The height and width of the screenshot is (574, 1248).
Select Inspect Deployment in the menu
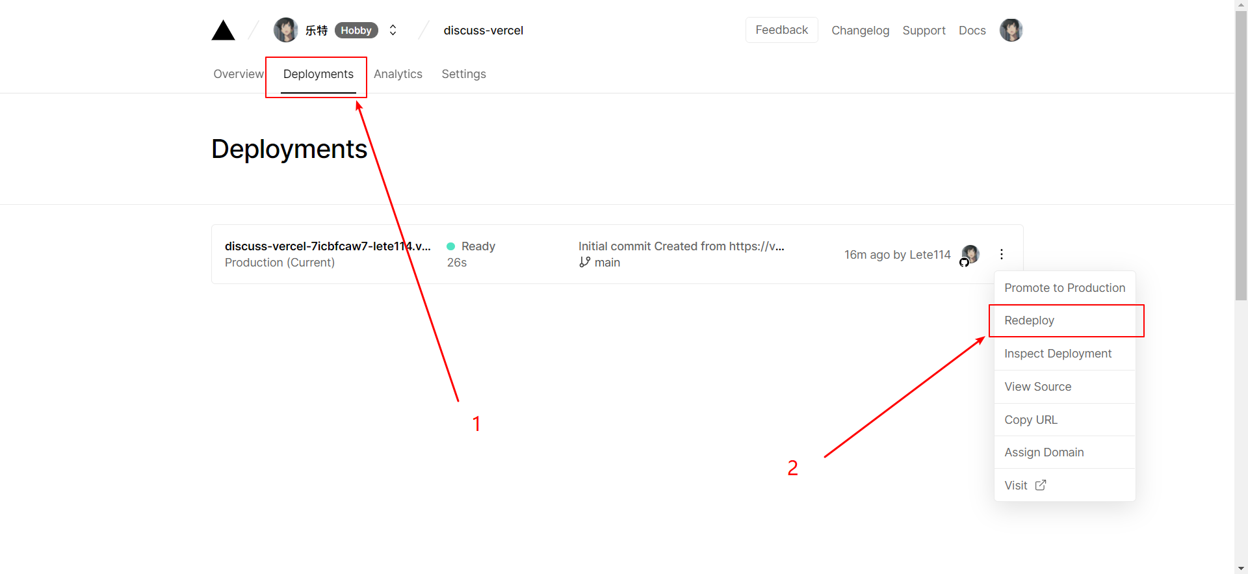pos(1058,354)
